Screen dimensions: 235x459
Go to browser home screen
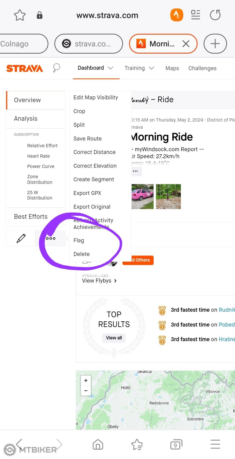[x=98, y=444]
